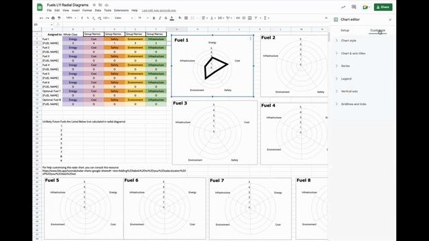Viewport: 429px width, 241px height.
Task: Toggle bold formatting
Action: (x=154, y=18)
